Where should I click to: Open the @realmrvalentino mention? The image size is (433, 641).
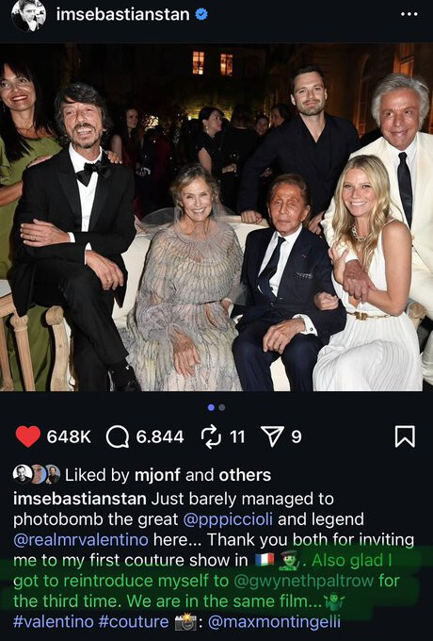[81, 539]
